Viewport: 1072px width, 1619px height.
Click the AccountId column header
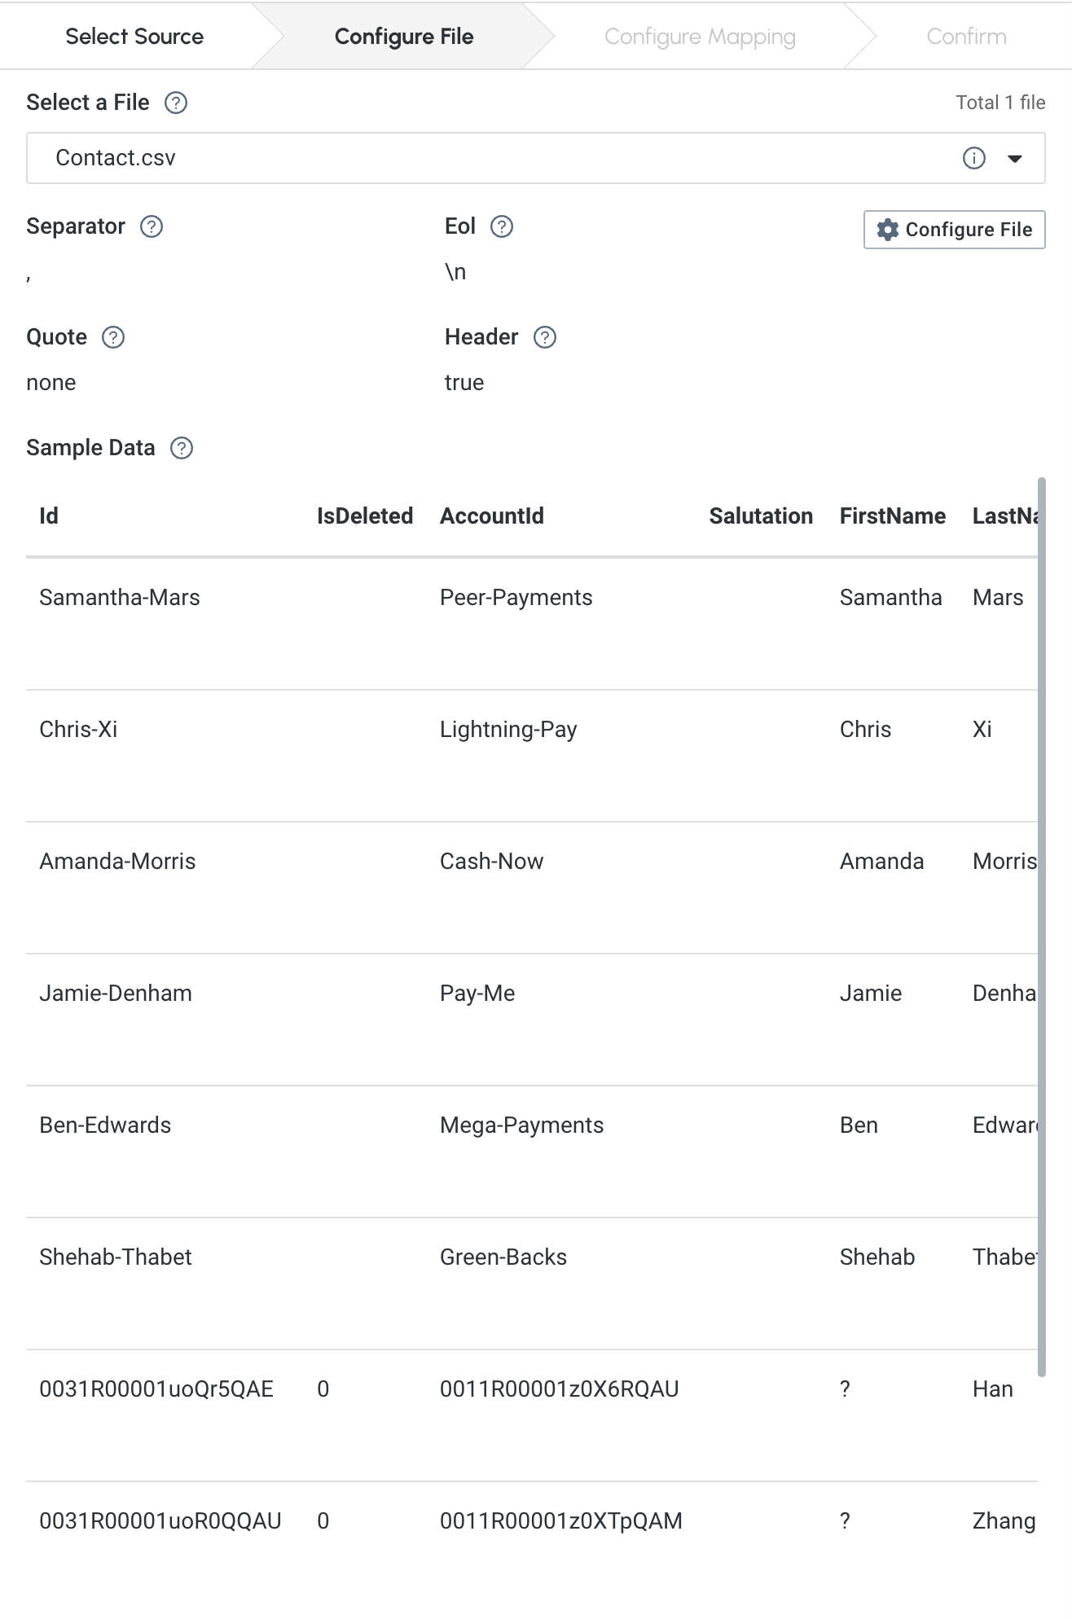pos(492,516)
